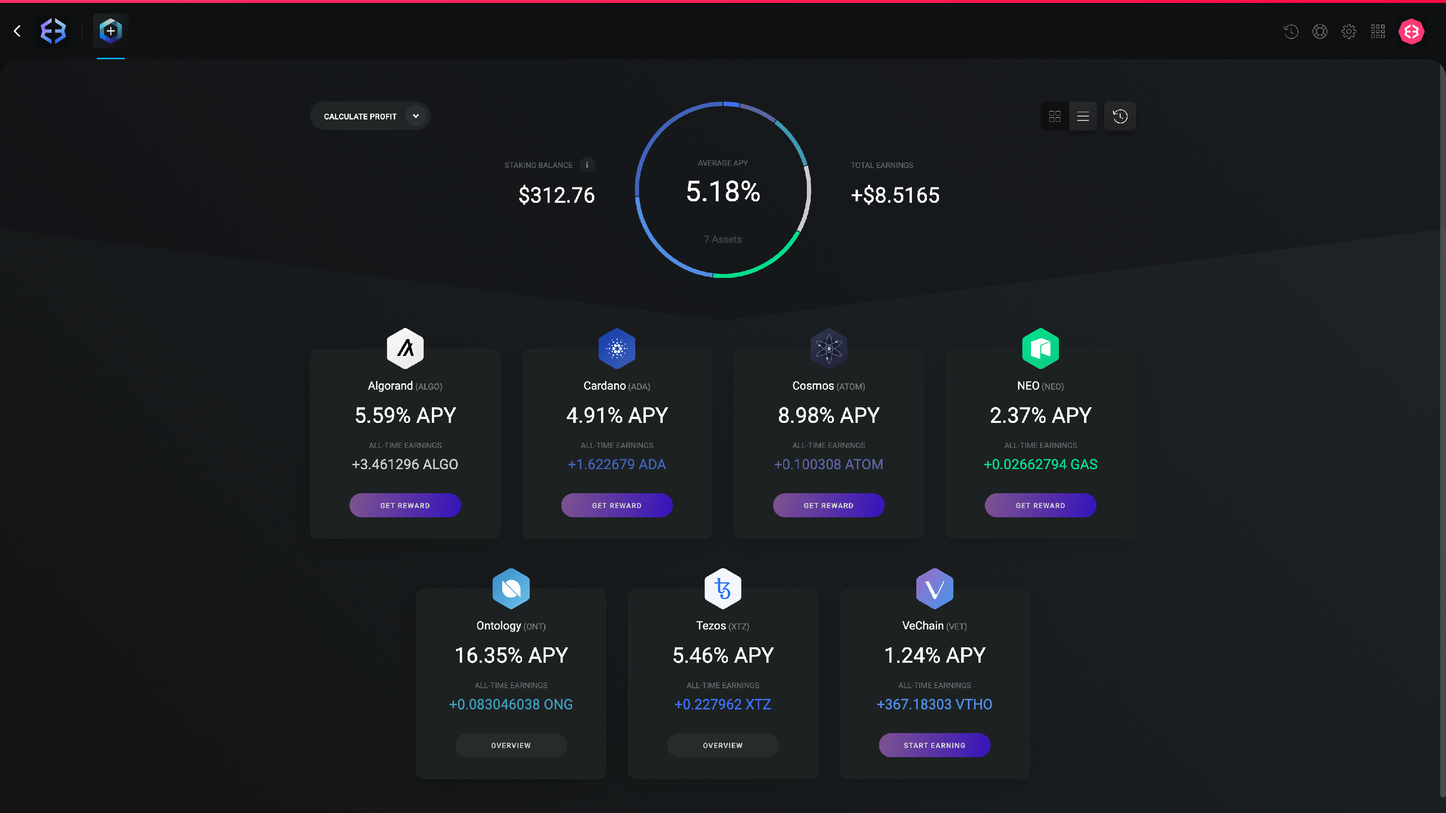
Task: Click the Tezos hexagon icon
Action: tap(723, 589)
